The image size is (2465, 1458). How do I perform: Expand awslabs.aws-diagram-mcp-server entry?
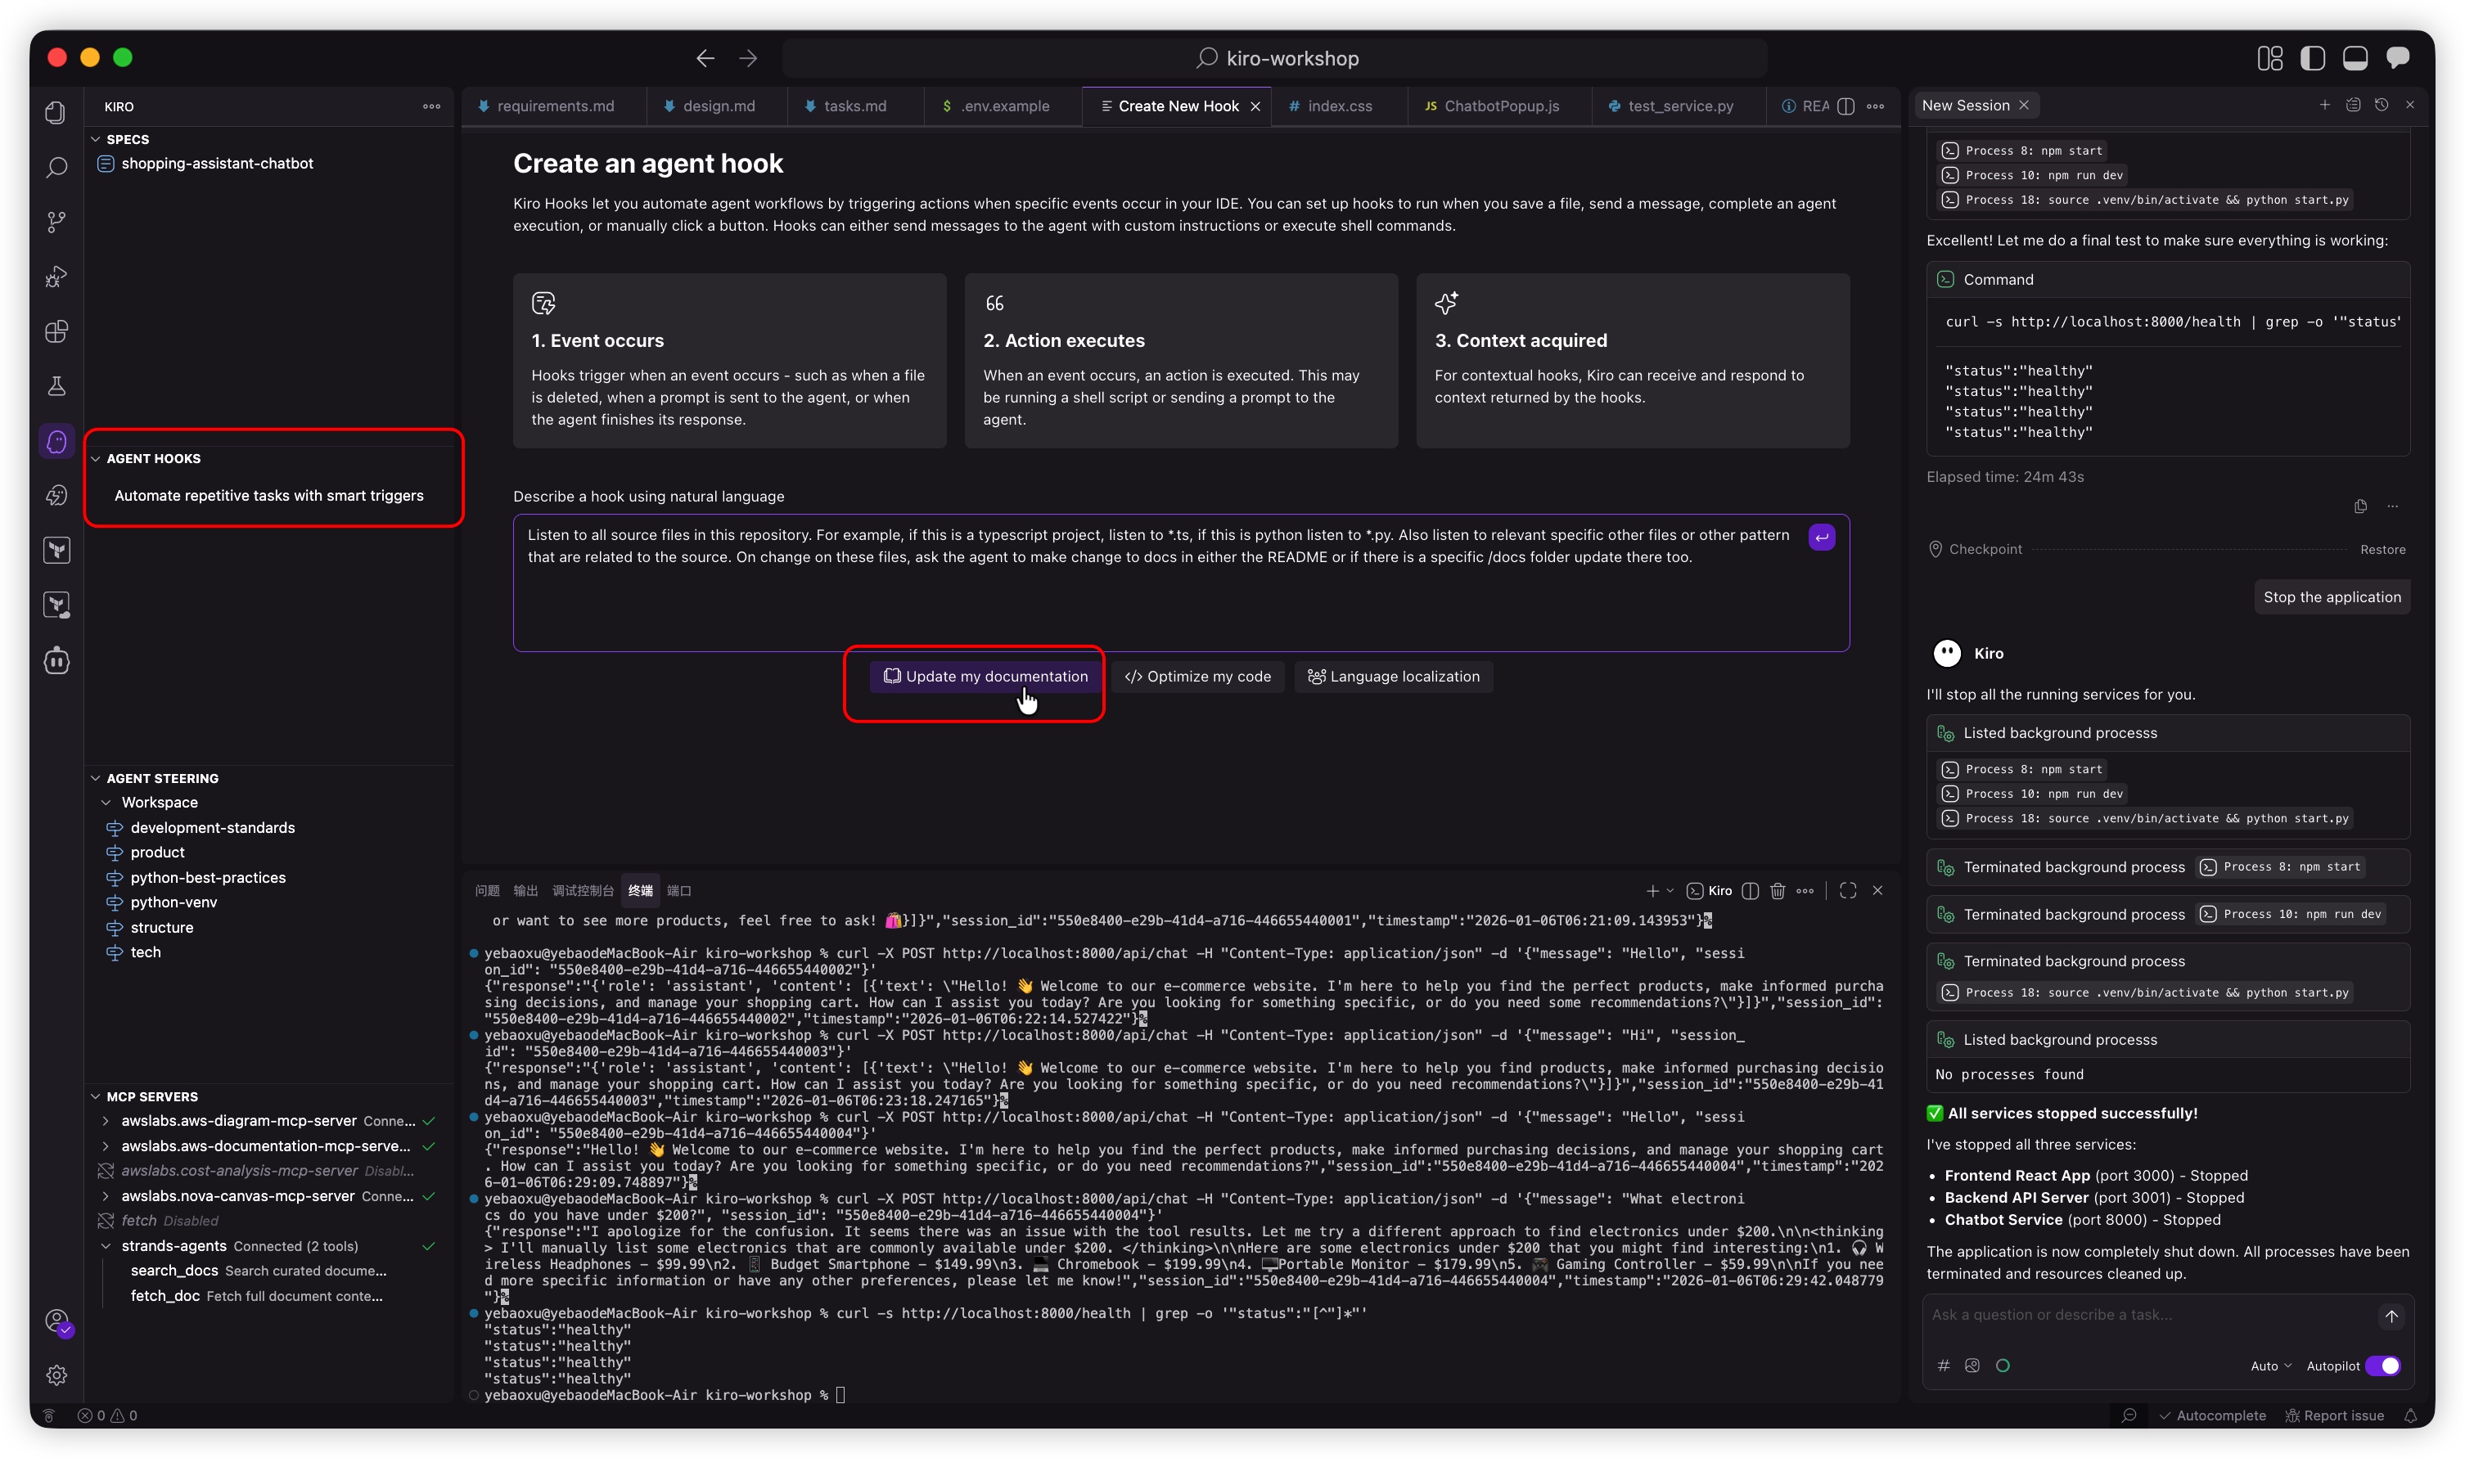pos(105,1121)
